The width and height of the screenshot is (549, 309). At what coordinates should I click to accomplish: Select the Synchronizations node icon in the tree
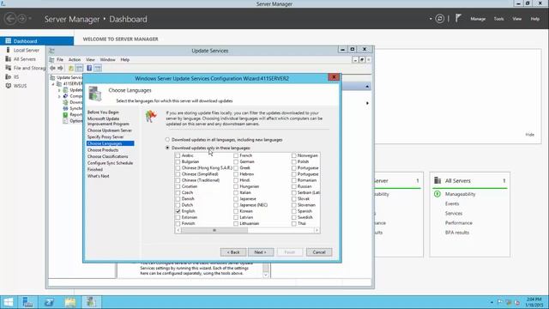[x=65, y=109]
